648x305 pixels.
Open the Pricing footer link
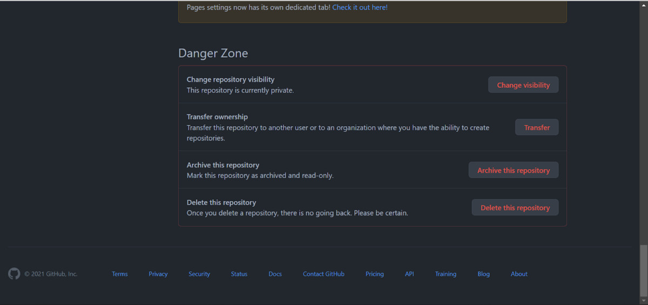[x=375, y=274]
